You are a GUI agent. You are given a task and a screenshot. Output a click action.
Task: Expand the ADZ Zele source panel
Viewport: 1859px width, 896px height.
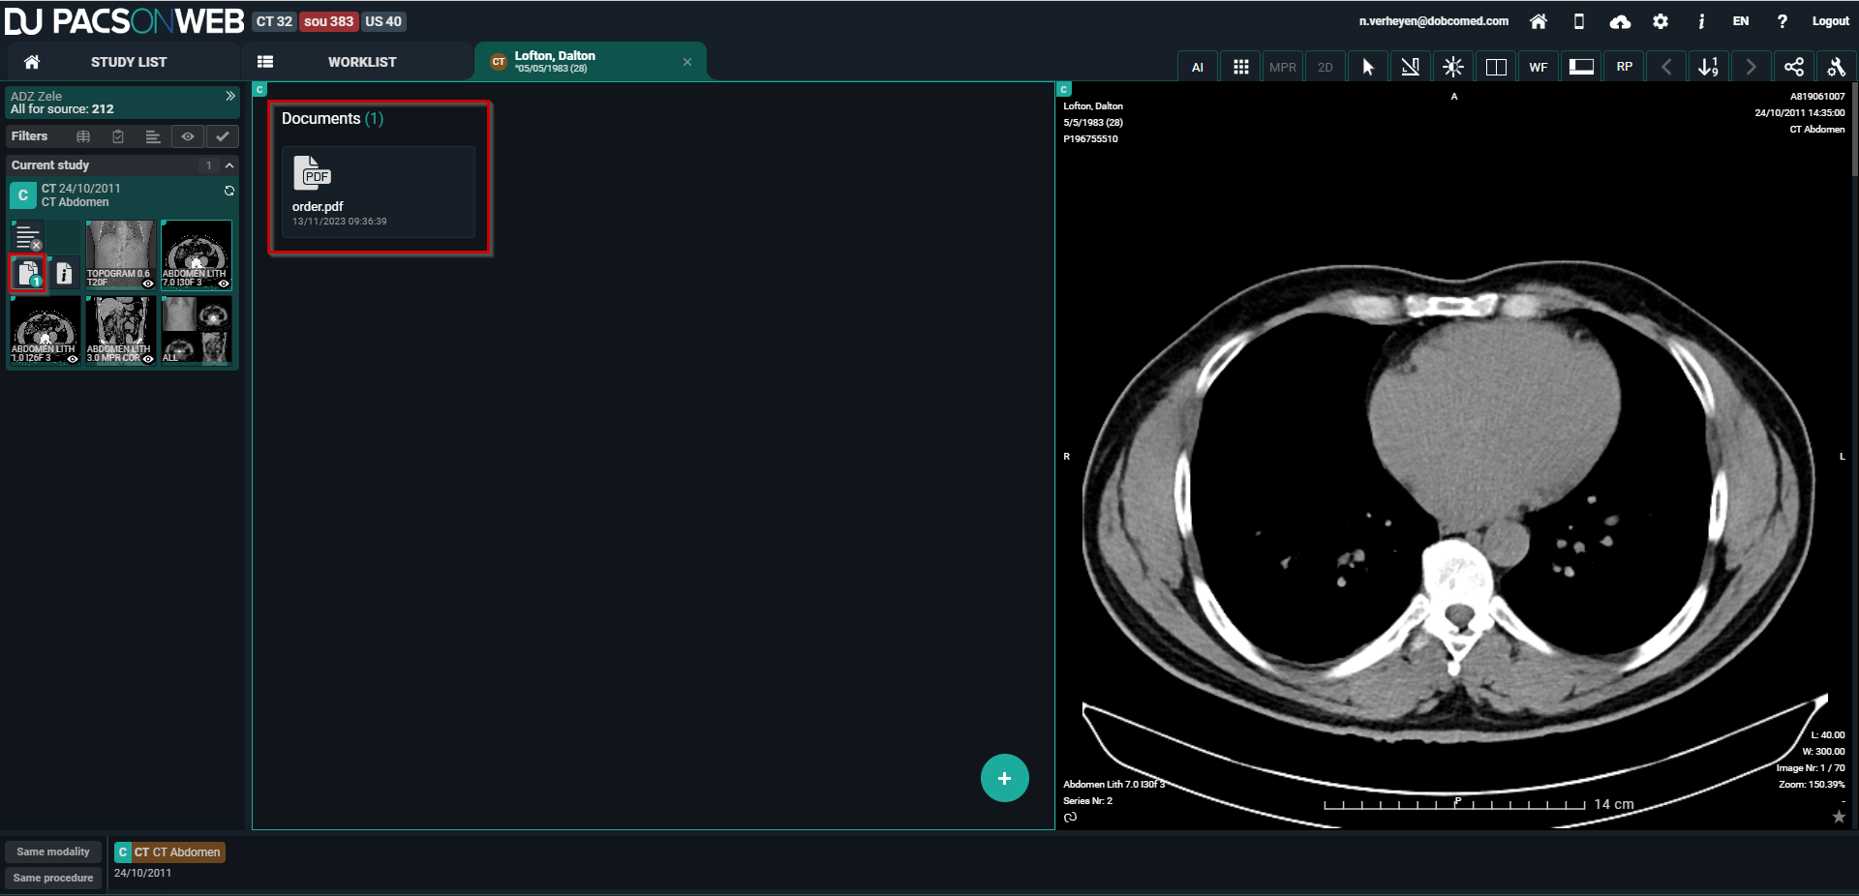(229, 96)
